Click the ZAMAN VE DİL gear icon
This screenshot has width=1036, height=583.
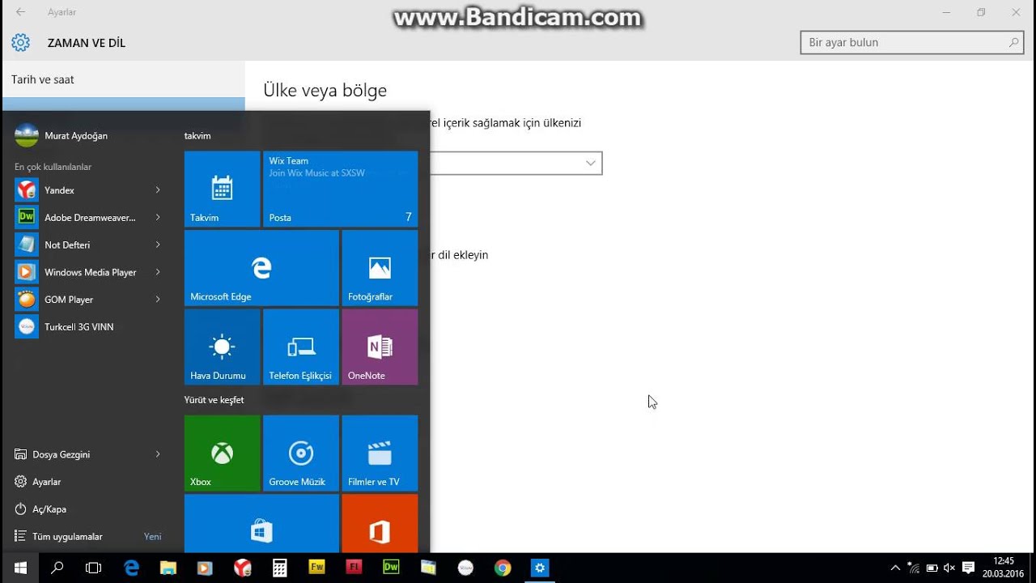coord(20,43)
